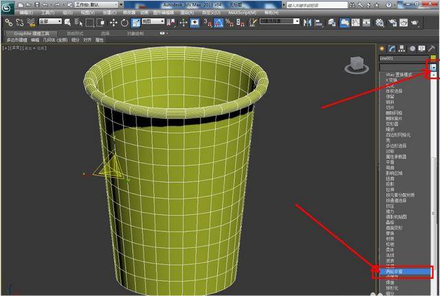Click the Mirror tool icon
The height and width of the screenshot is (296, 440).
point(307,23)
